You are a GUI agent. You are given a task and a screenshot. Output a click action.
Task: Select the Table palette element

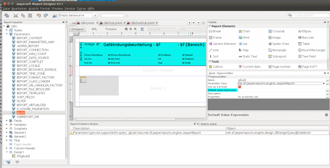[304, 44]
